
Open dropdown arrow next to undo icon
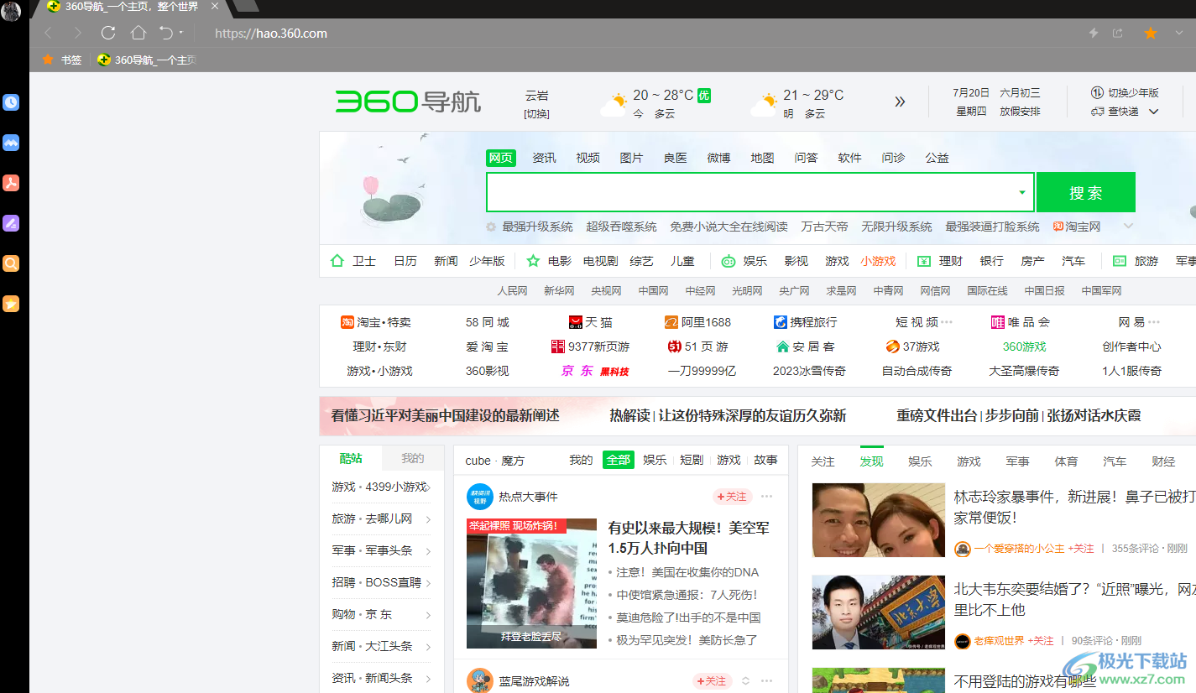click(x=180, y=33)
